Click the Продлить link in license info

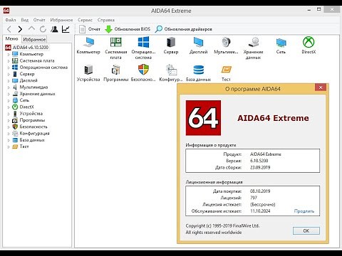pyautogui.click(x=304, y=211)
